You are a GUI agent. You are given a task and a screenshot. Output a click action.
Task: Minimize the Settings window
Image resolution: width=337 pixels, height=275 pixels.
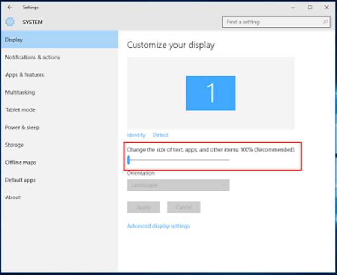point(293,7)
